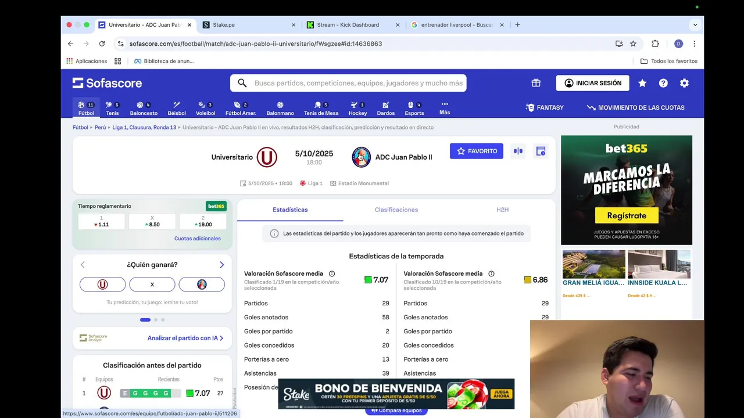
Task: Go to previous poll with left arrow
Action: [83, 265]
